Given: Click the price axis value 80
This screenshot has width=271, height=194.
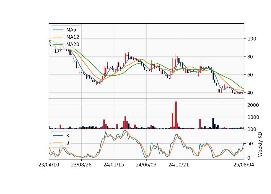Looking at the screenshot, I should click(x=250, y=57).
